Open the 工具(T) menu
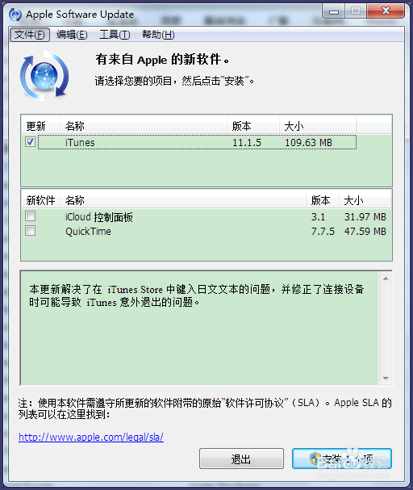 point(115,35)
